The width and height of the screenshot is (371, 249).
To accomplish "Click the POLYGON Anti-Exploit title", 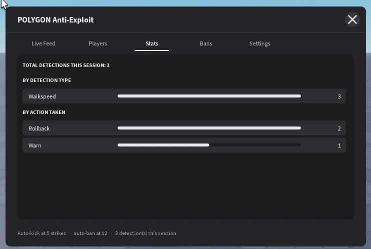I will pos(56,20).
